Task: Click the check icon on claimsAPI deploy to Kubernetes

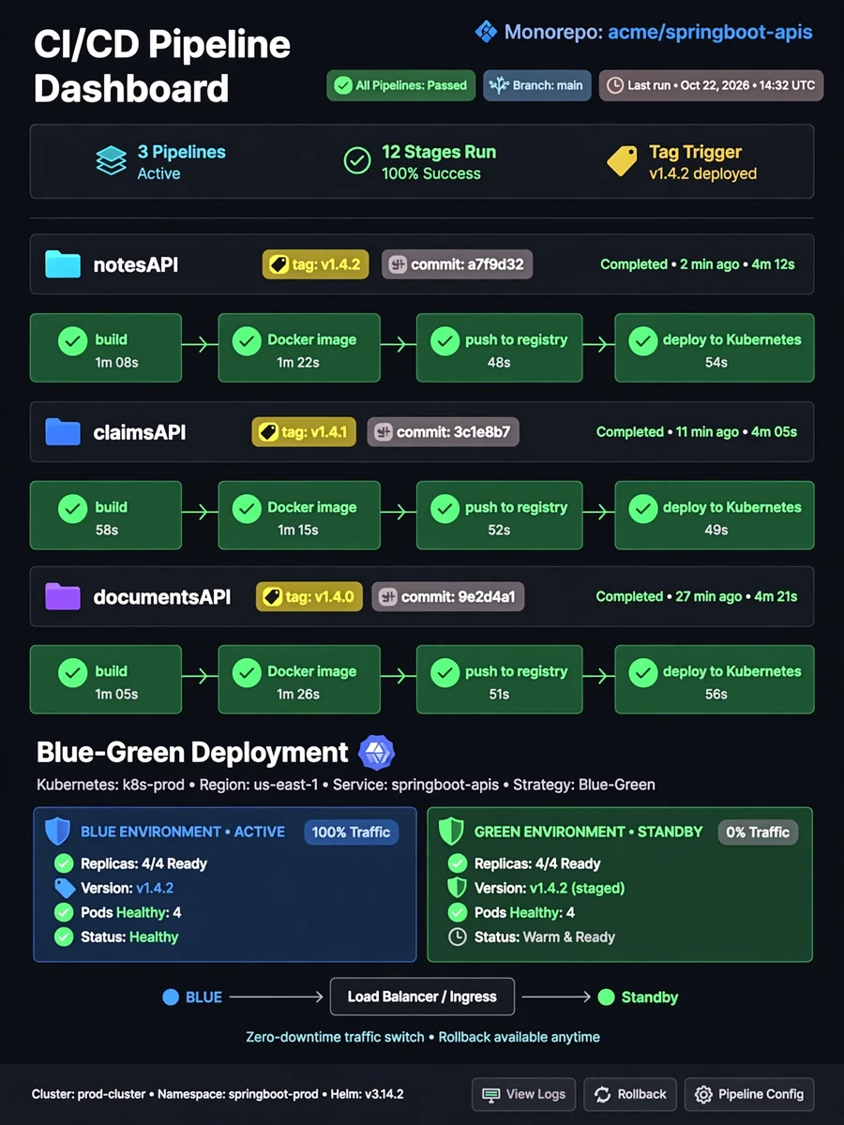Action: 642,508
